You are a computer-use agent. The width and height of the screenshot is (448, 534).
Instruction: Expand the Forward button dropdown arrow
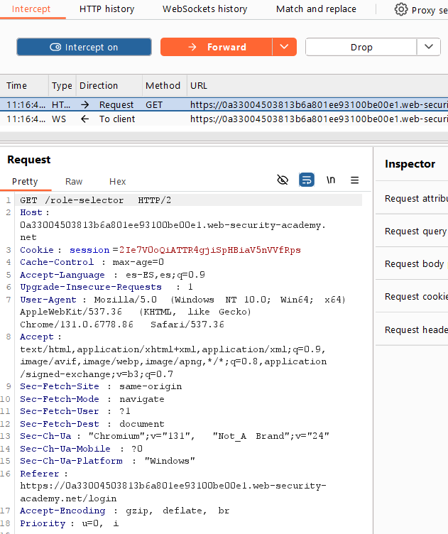tap(284, 47)
